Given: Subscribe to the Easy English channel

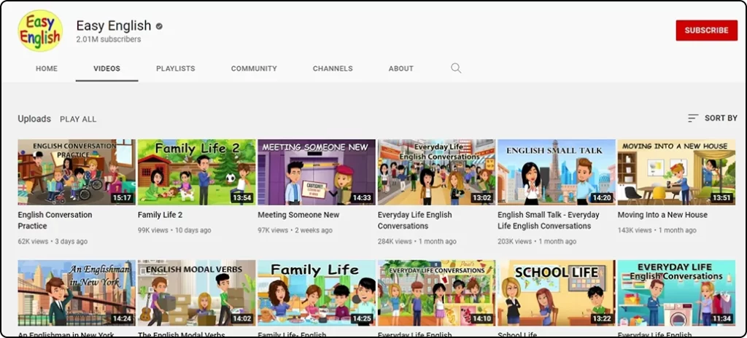Looking at the screenshot, I should pyautogui.click(x=706, y=30).
